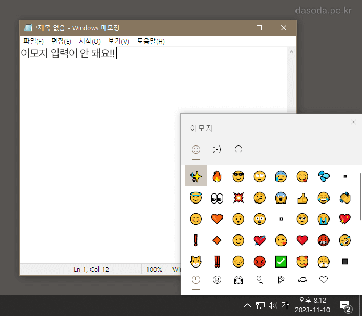
Task: Select the smiling face with halo emoji
Action: tap(196, 198)
